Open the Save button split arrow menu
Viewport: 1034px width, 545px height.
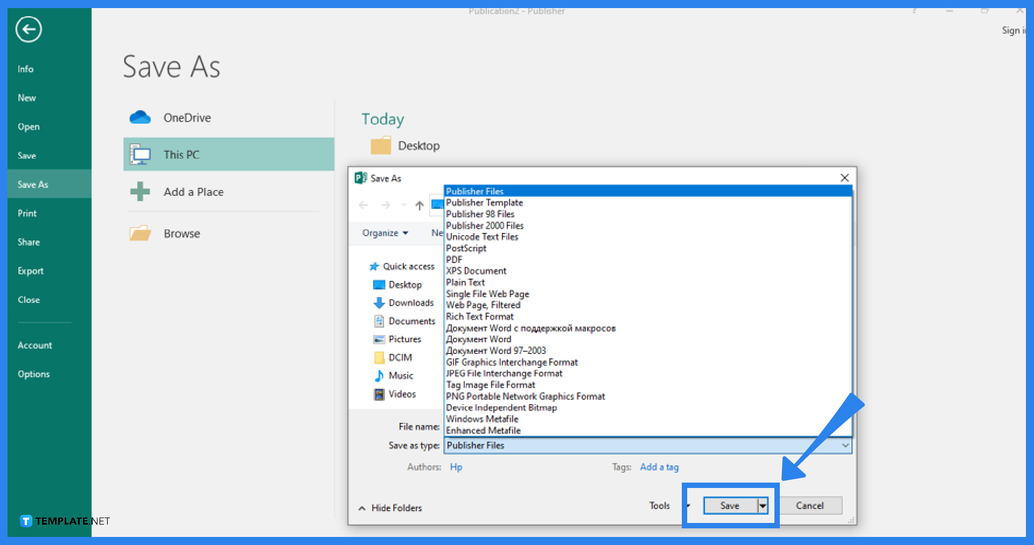tap(763, 505)
